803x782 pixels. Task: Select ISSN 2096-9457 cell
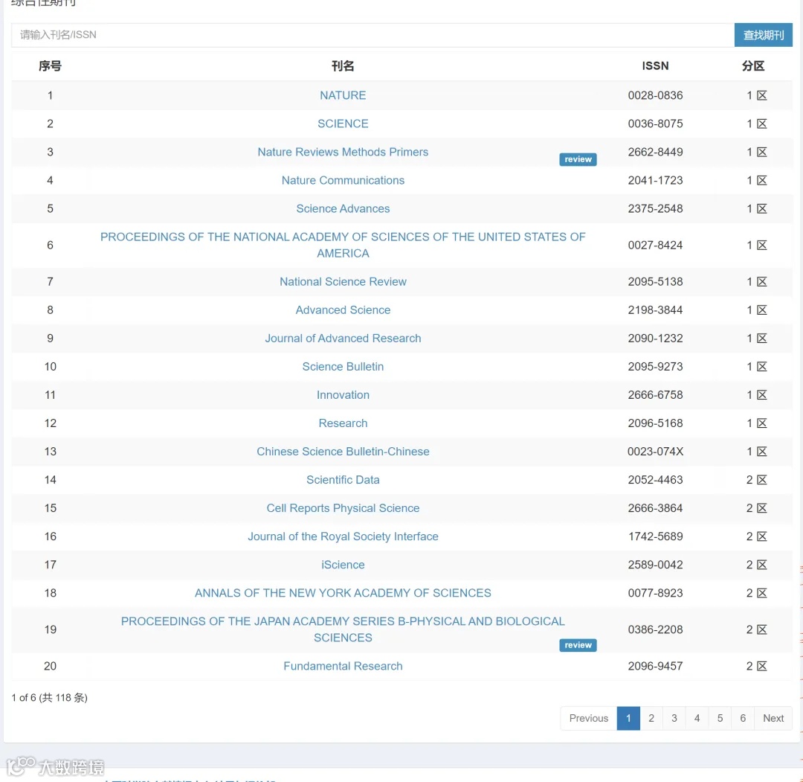pyautogui.click(x=655, y=666)
